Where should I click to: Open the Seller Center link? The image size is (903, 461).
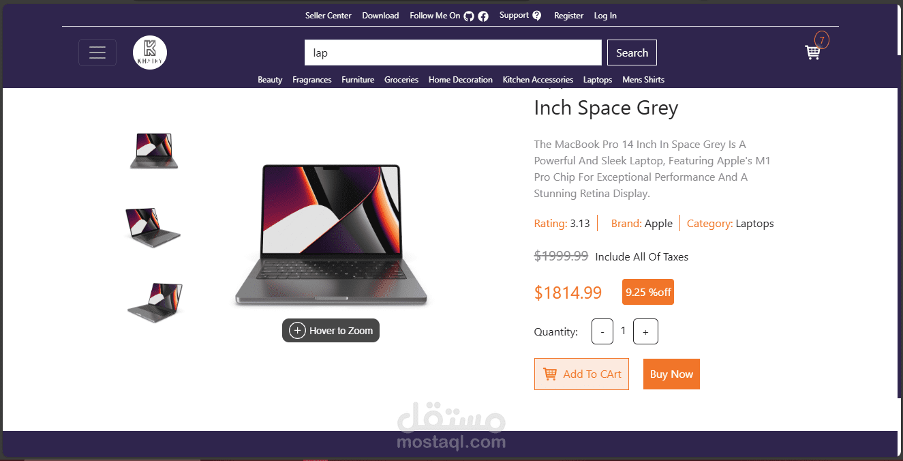[328, 16]
